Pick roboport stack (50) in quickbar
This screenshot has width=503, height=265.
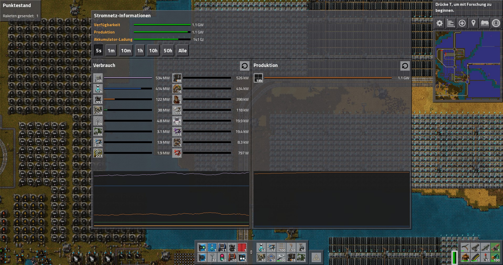[261, 247]
